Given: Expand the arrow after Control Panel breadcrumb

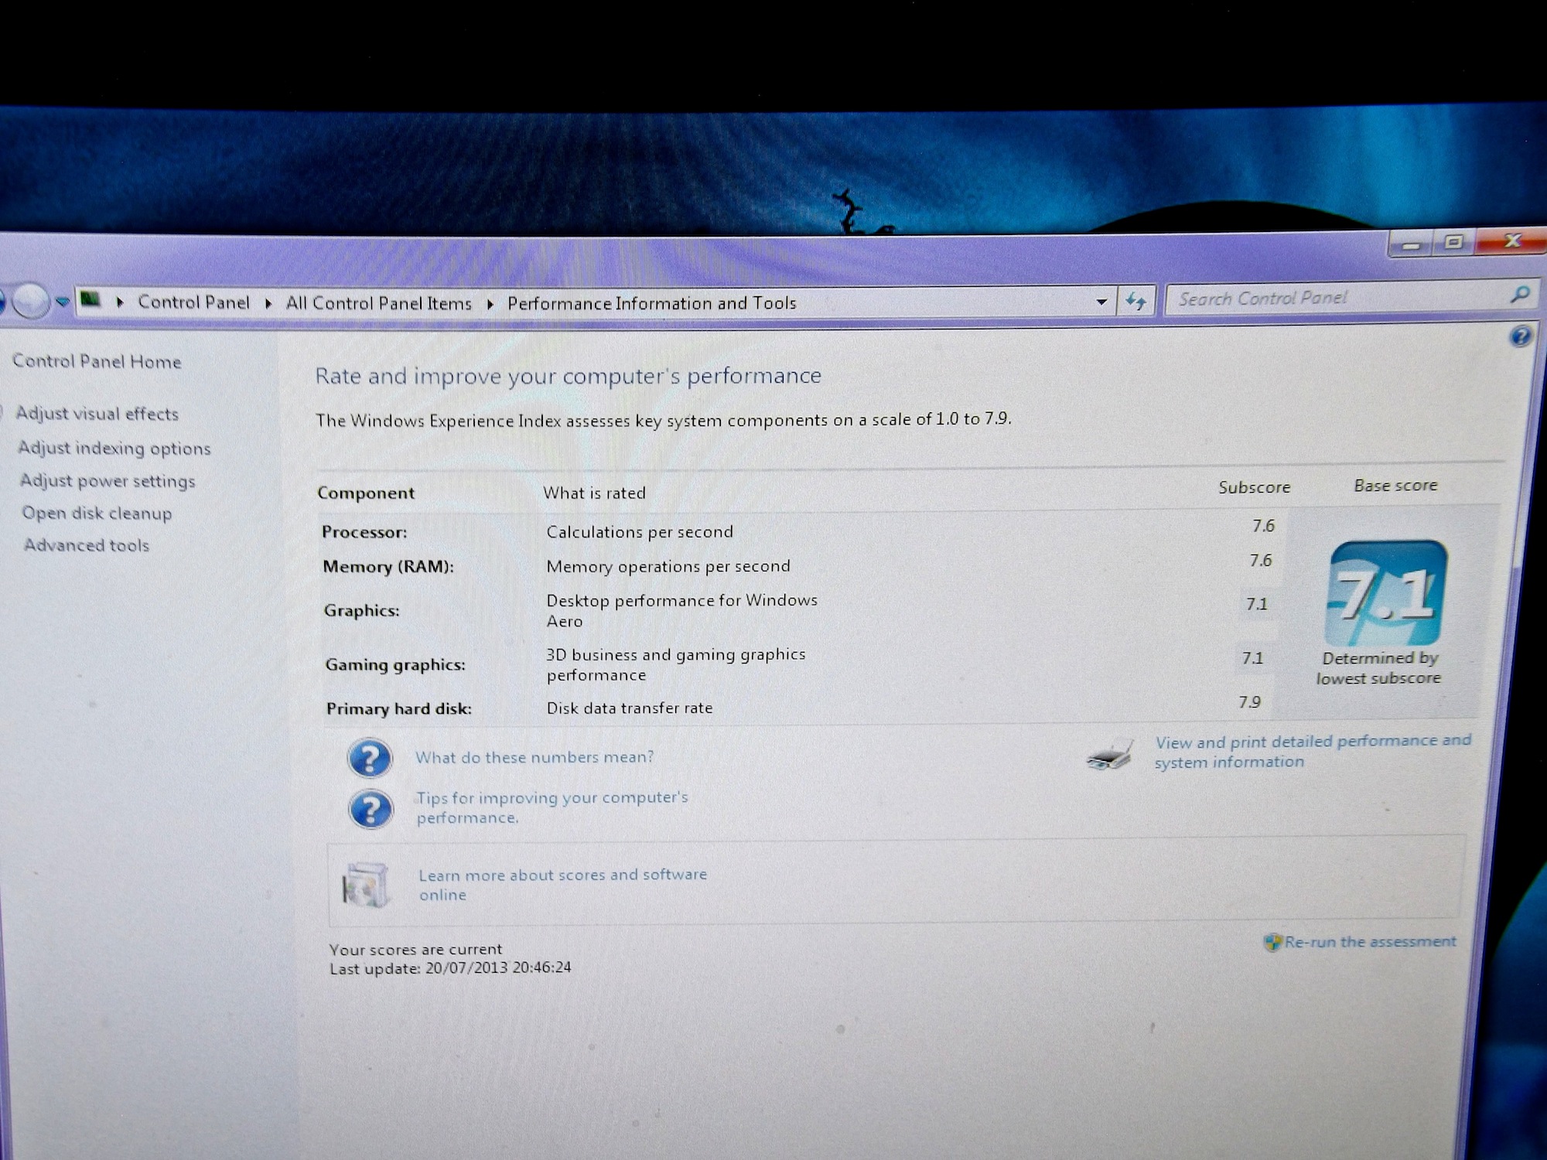Looking at the screenshot, I should [x=268, y=303].
